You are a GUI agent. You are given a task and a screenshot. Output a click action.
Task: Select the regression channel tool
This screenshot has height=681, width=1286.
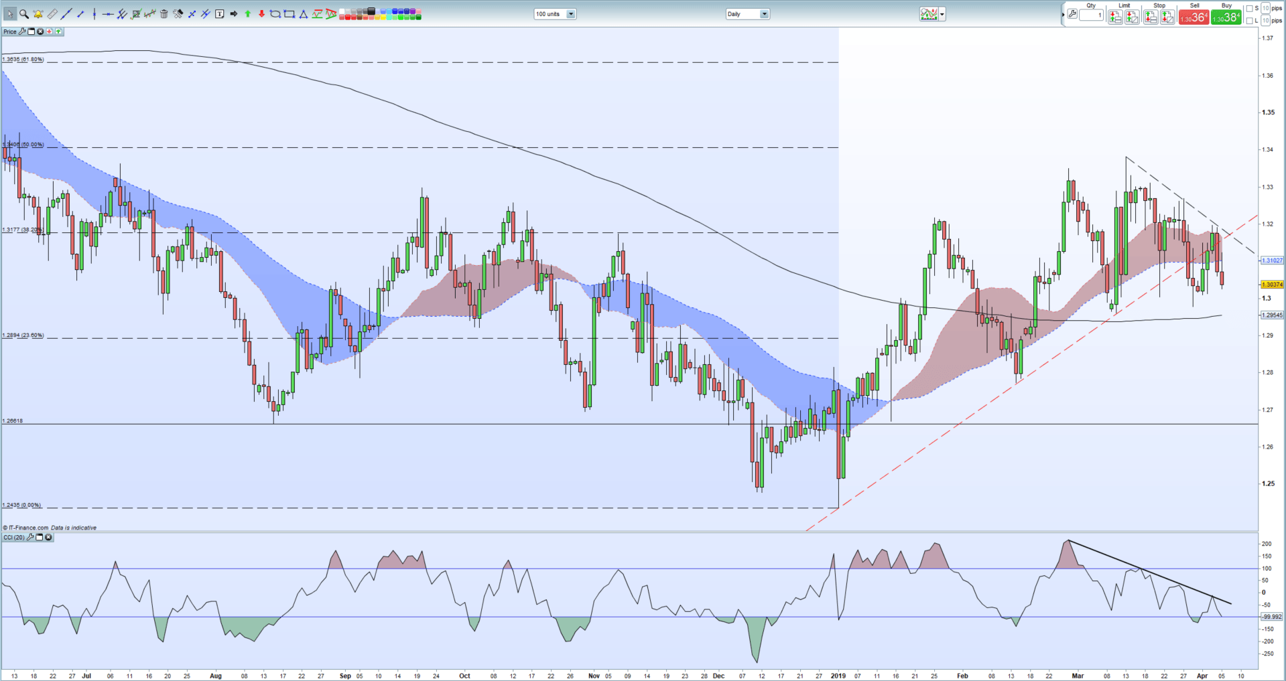[150, 14]
